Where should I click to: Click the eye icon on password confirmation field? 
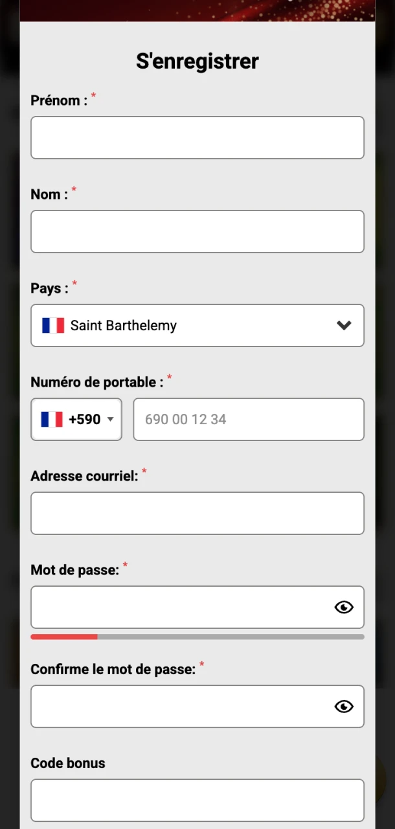click(344, 707)
